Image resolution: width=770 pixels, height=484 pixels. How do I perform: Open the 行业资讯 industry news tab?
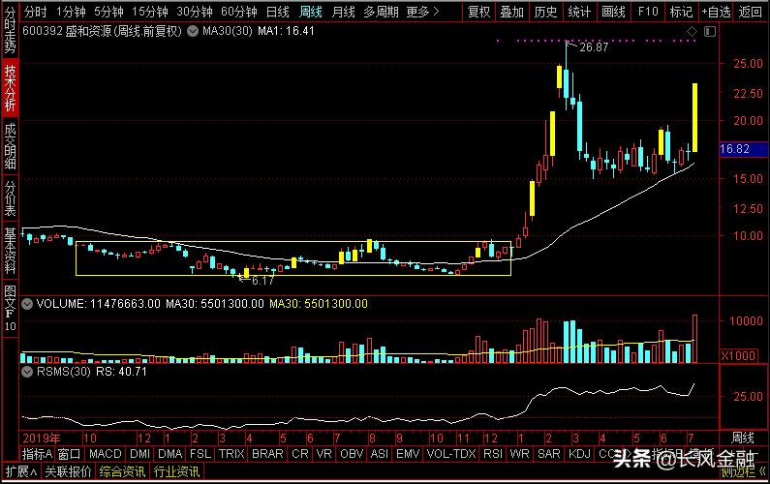176,471
